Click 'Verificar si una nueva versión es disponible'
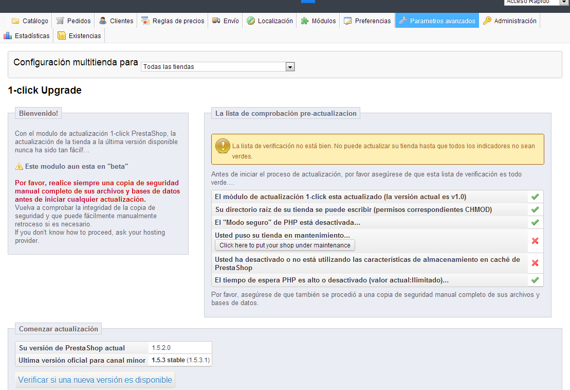 95,380
